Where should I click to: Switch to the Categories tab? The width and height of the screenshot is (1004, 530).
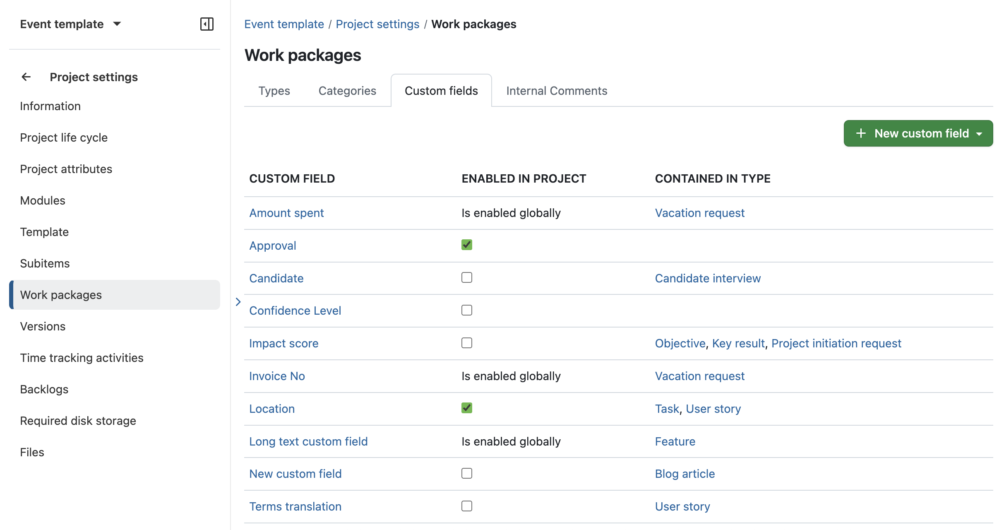click(x=347, y=90)
